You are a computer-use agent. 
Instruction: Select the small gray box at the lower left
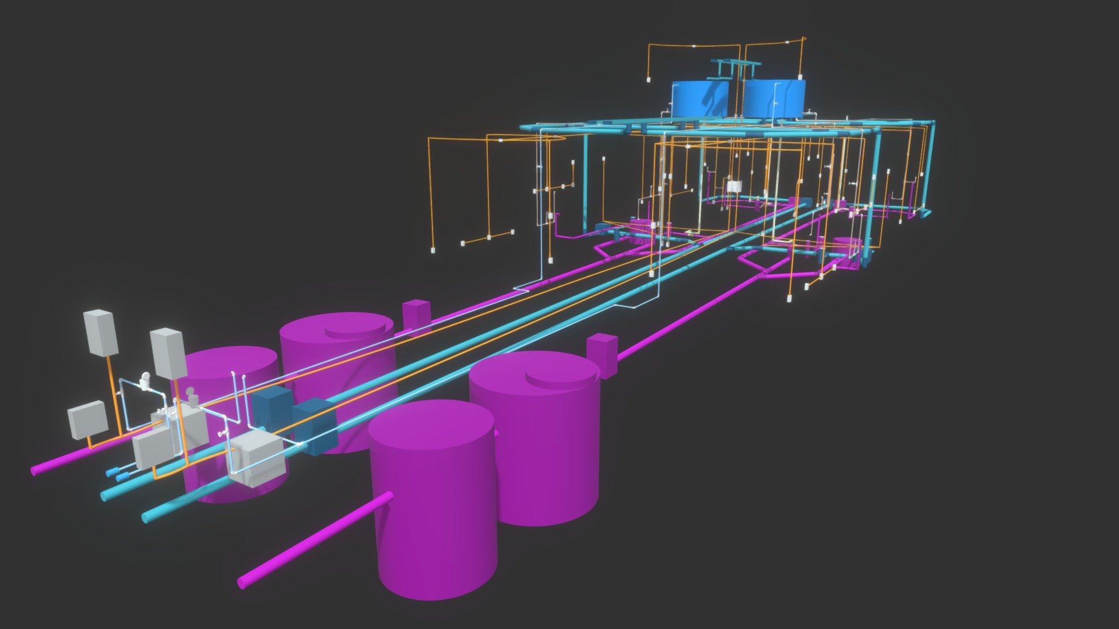(87, 419)
